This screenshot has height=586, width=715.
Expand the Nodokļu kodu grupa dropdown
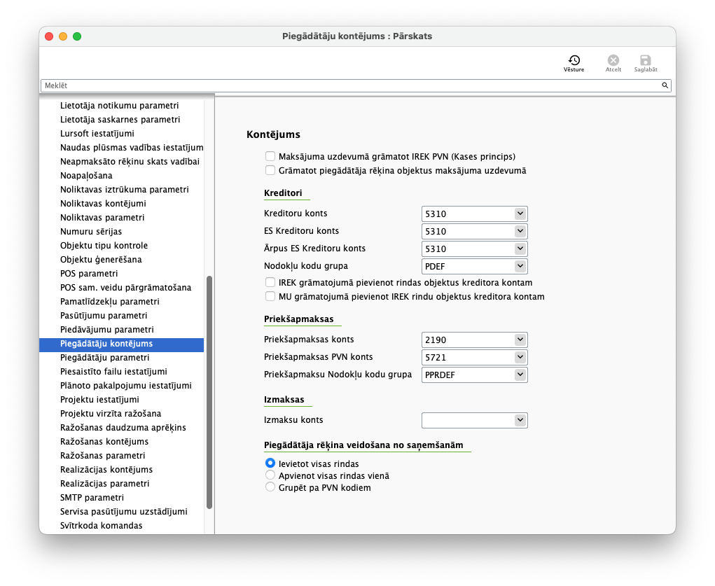(x=520, y=266)
